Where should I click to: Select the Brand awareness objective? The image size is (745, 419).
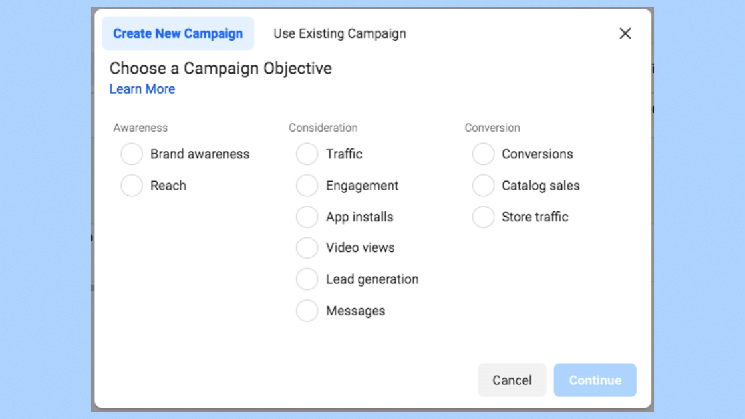132,154
